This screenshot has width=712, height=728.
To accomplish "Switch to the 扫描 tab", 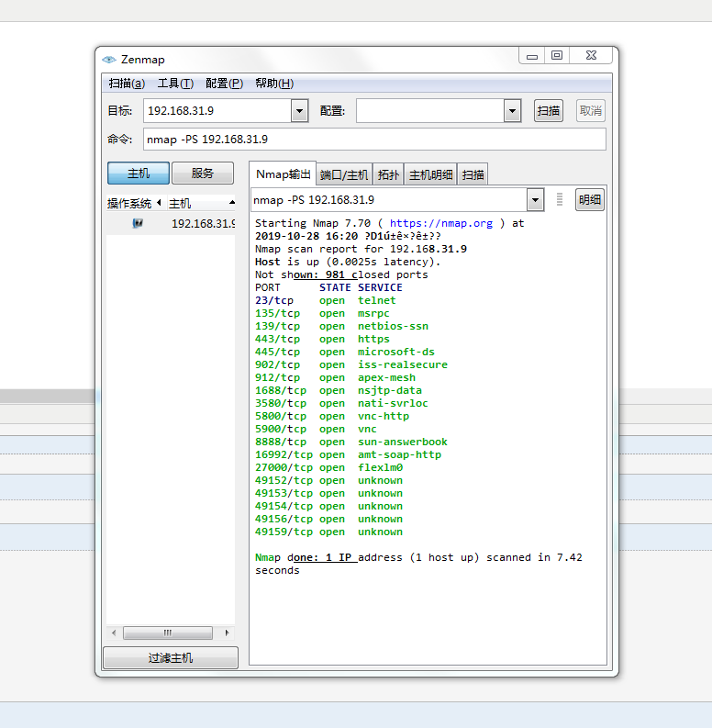I will point(473,175).
